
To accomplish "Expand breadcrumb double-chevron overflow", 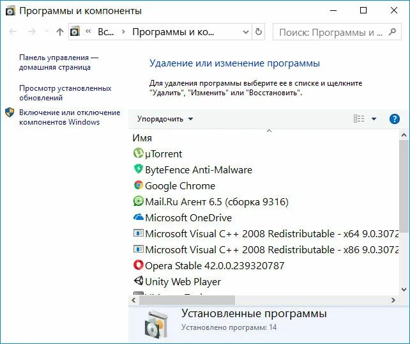I will pos(88,31).
